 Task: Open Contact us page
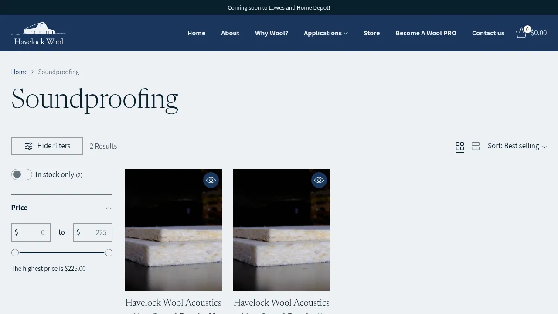click(488, 33)
